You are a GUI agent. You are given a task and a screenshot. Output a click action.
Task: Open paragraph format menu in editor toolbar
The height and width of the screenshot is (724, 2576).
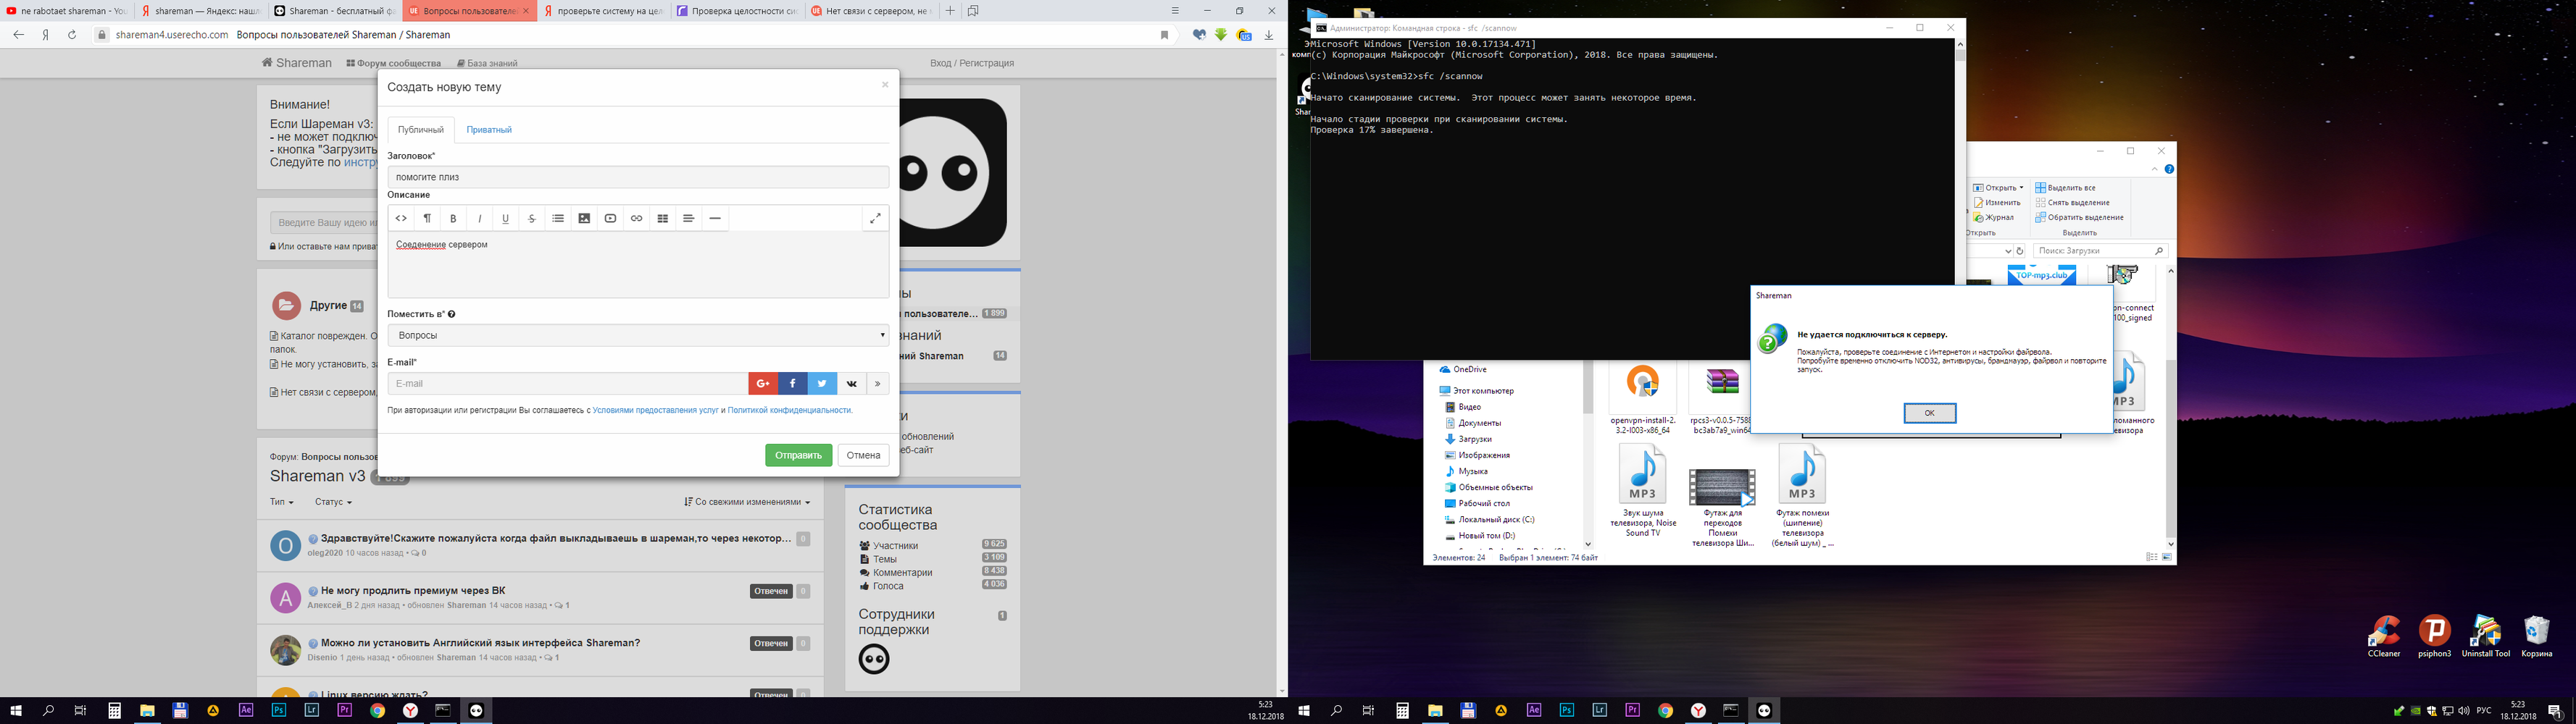pos(427,219)
